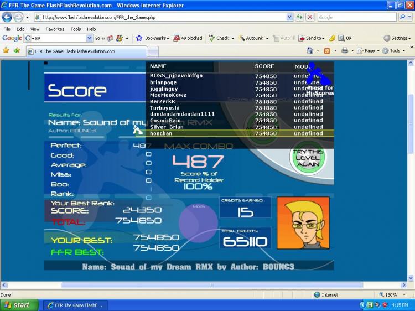The width and height of the screenshot is (415, 311).
Task: Click the Try This Level Again button
Action: coord(308,158)
